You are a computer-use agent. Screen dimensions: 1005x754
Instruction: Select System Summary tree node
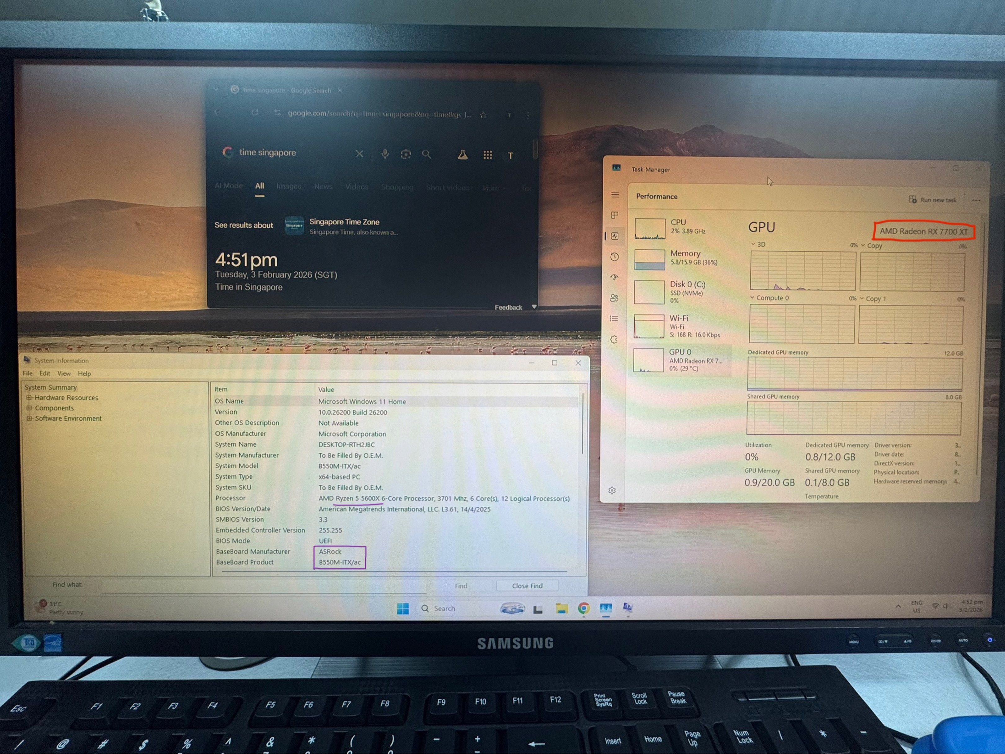click(x=51, y=387)
